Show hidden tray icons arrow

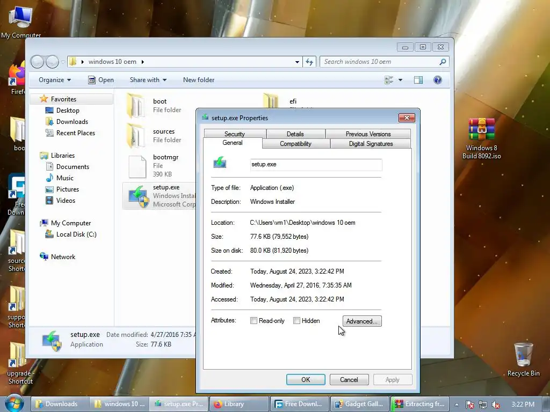pyautogui.click(x=457, y=404)
